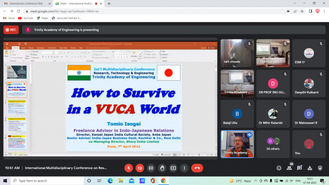329x185 pixels.
Task: Open Chrome menu three dots
Action: [324, 11]
